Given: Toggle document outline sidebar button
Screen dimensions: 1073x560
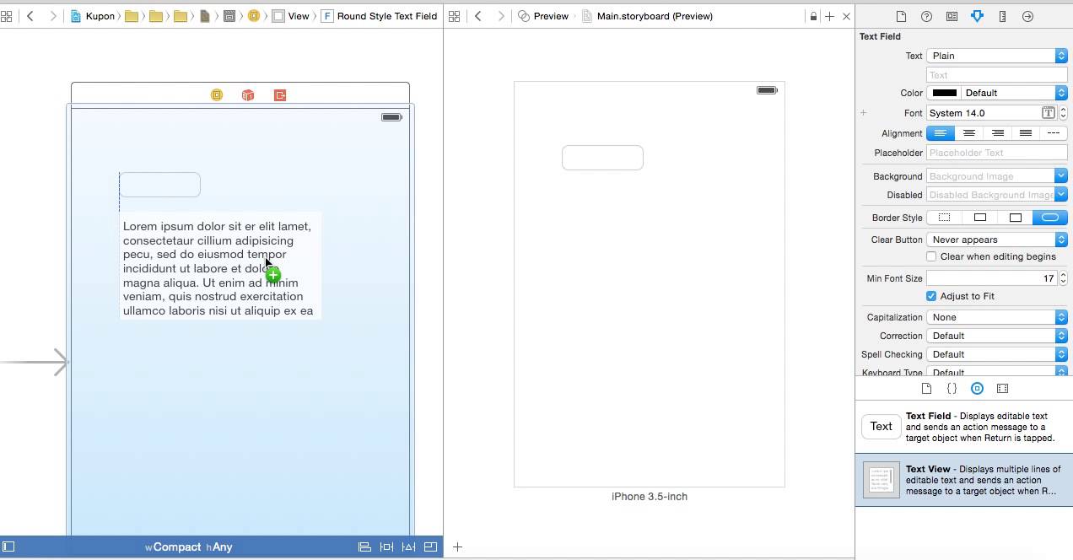Looking at the screenshot, I should pyautogui.click(x=8, y=547).
